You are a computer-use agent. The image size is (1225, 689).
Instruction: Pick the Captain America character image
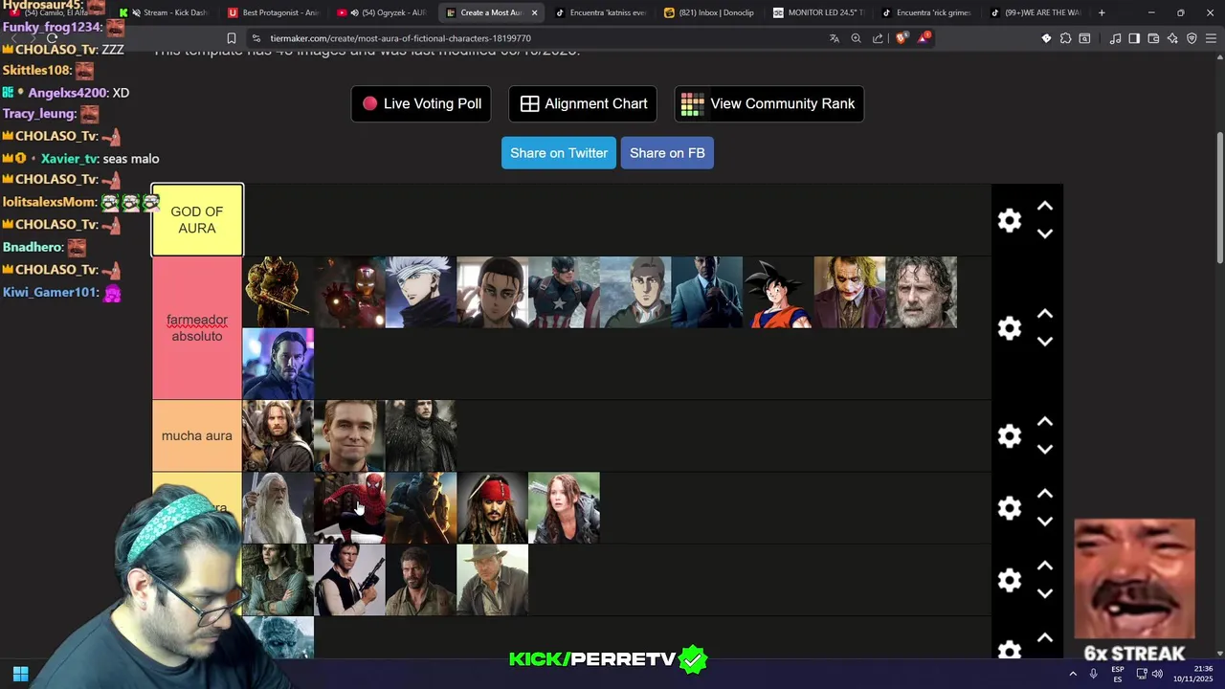[x=564, y=292]
